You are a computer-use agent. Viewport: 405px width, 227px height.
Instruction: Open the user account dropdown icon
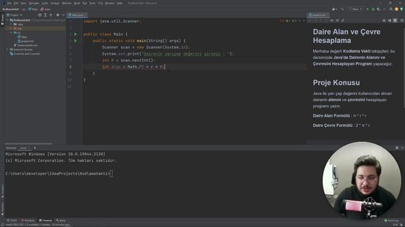(335, 9)
